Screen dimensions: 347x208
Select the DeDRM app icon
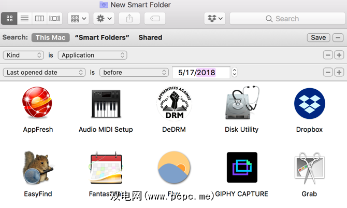[174, 103]
